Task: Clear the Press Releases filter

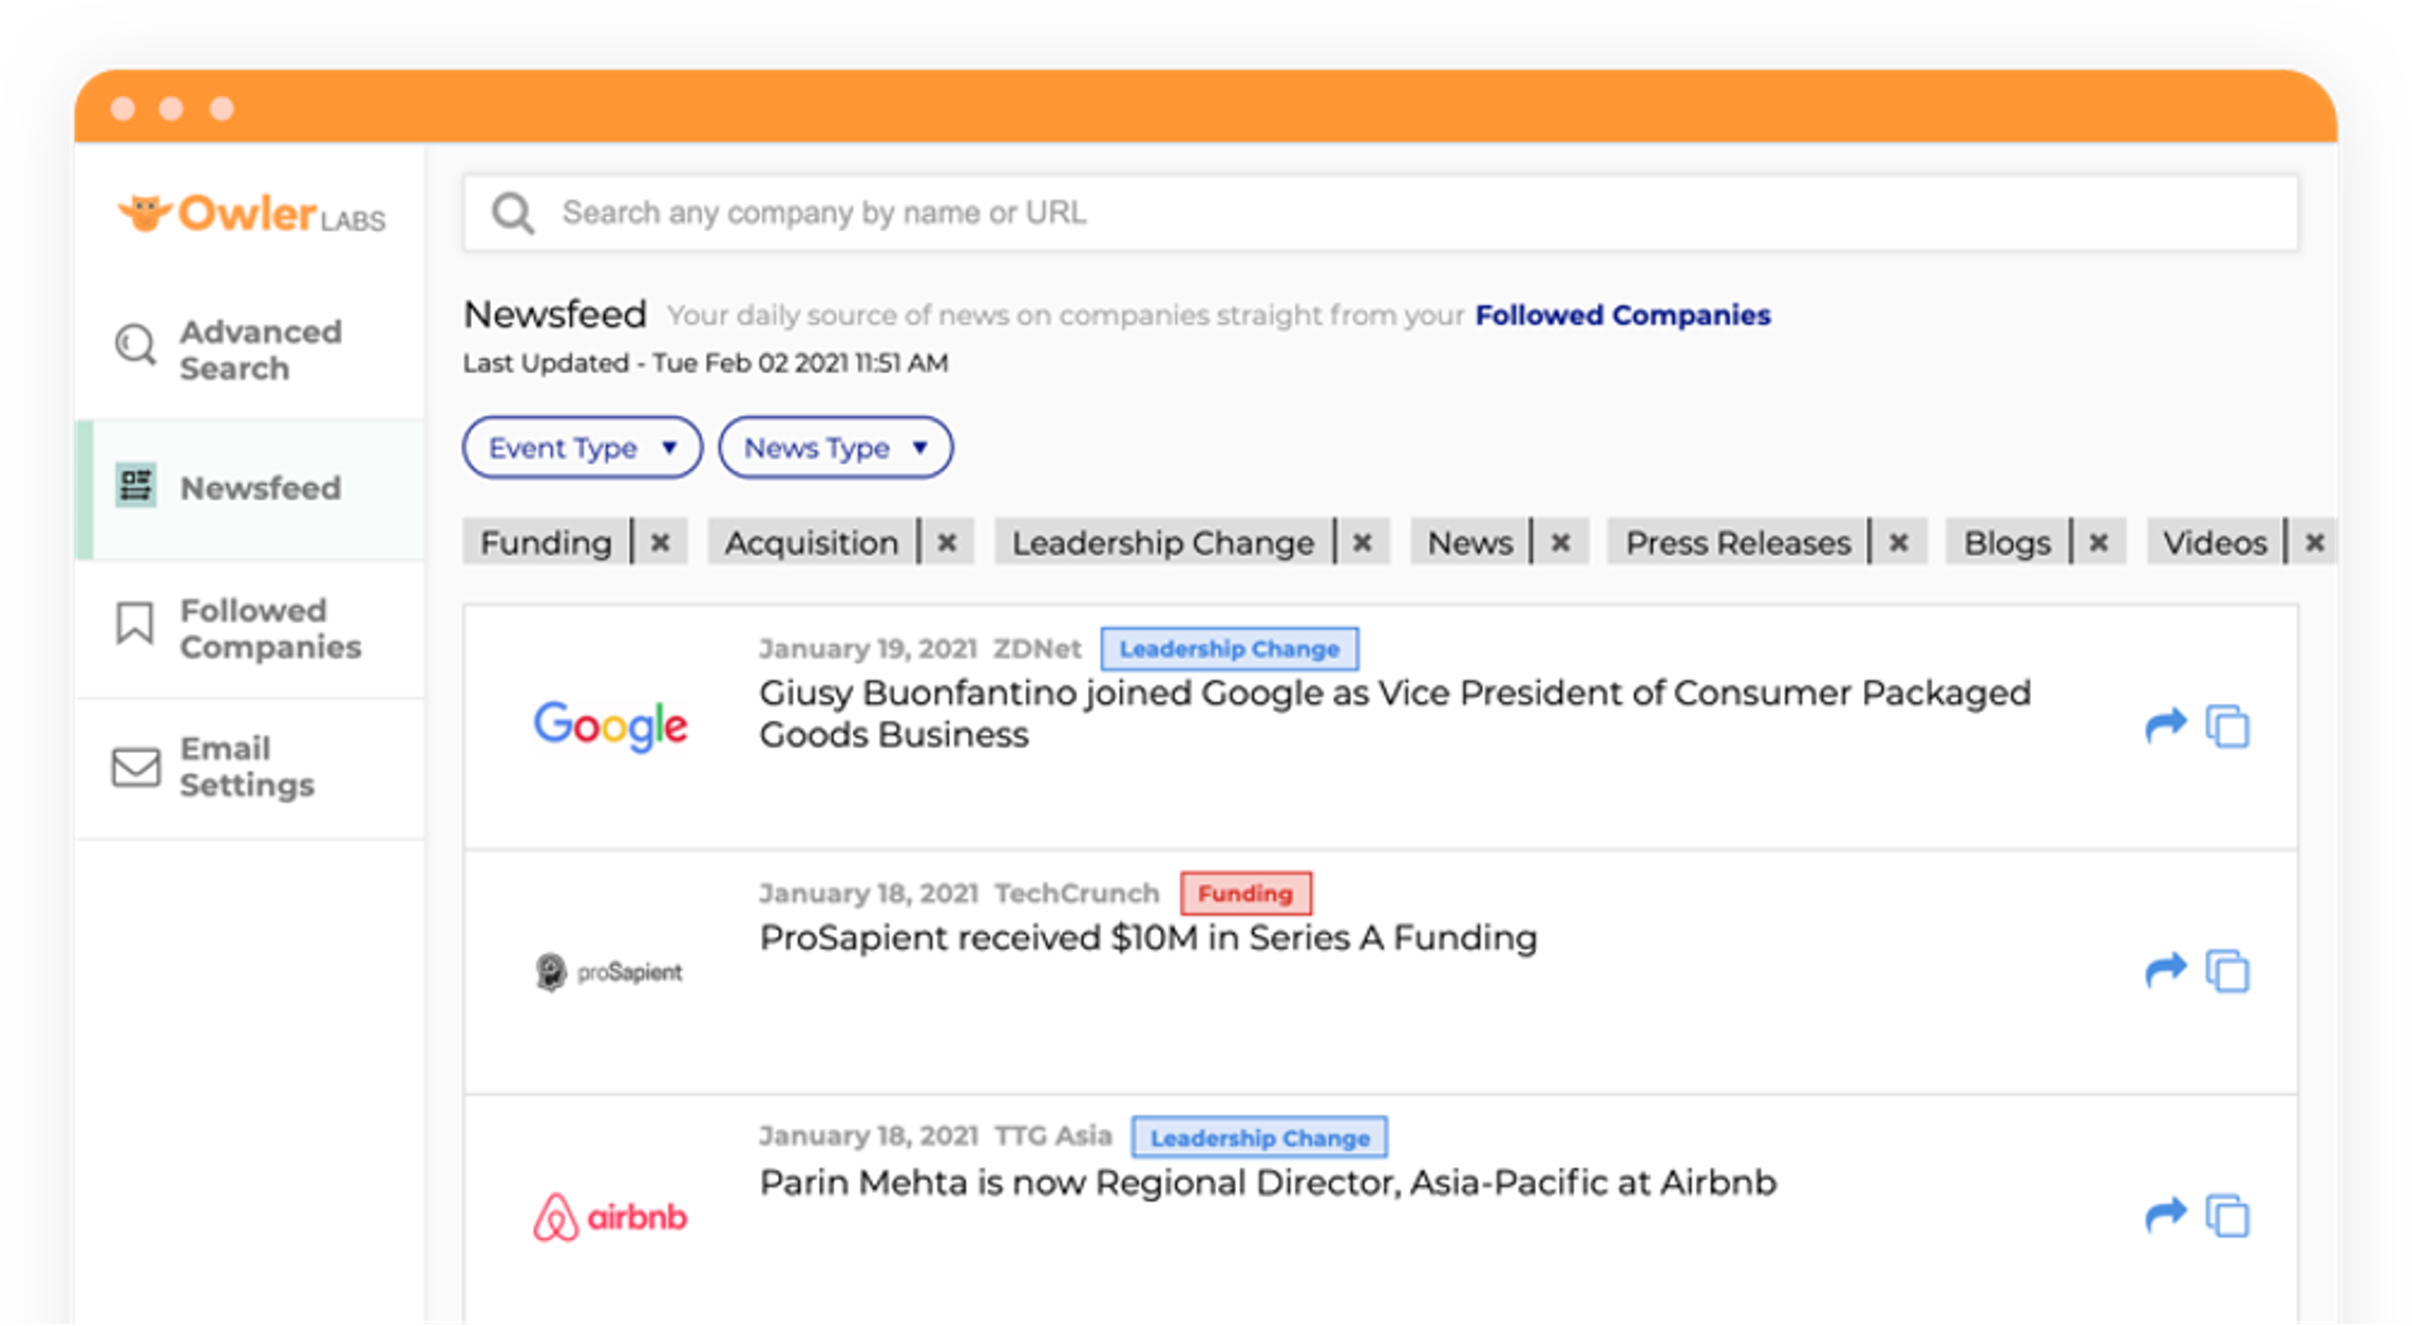Action: (x=1900, y=542)
